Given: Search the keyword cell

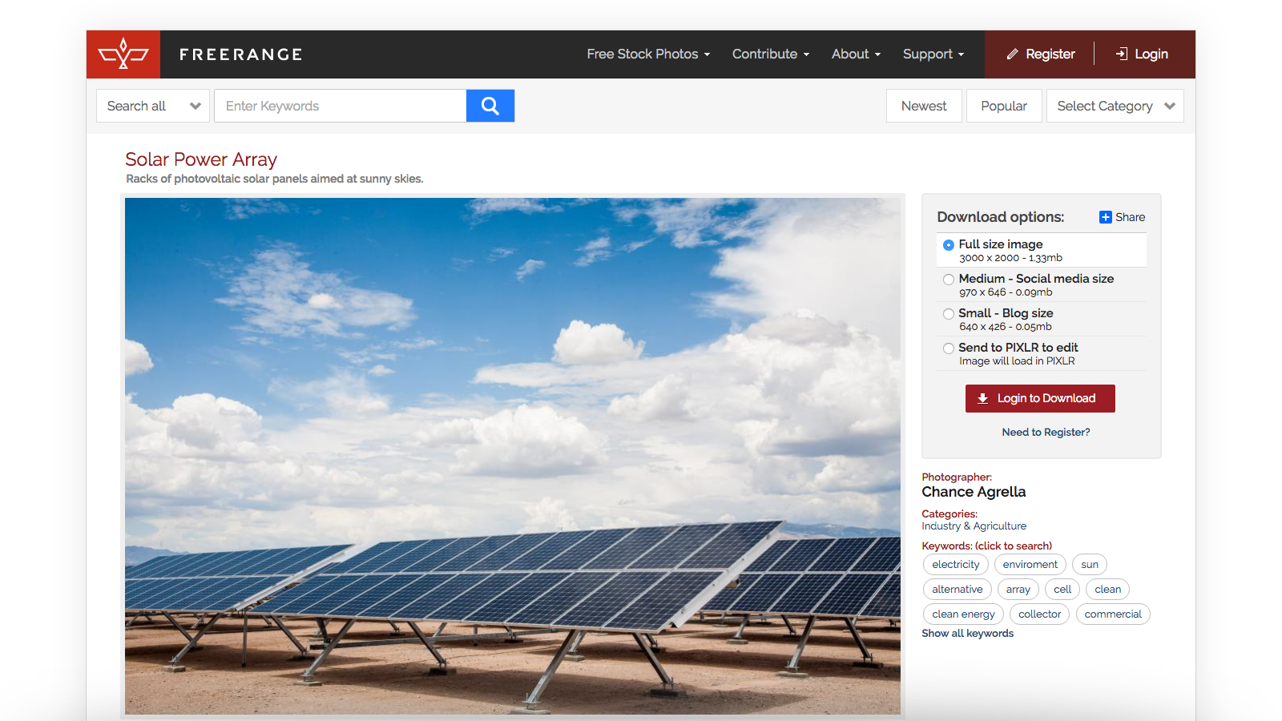Looking at the screenshot, I should [x=1062, y=590].
